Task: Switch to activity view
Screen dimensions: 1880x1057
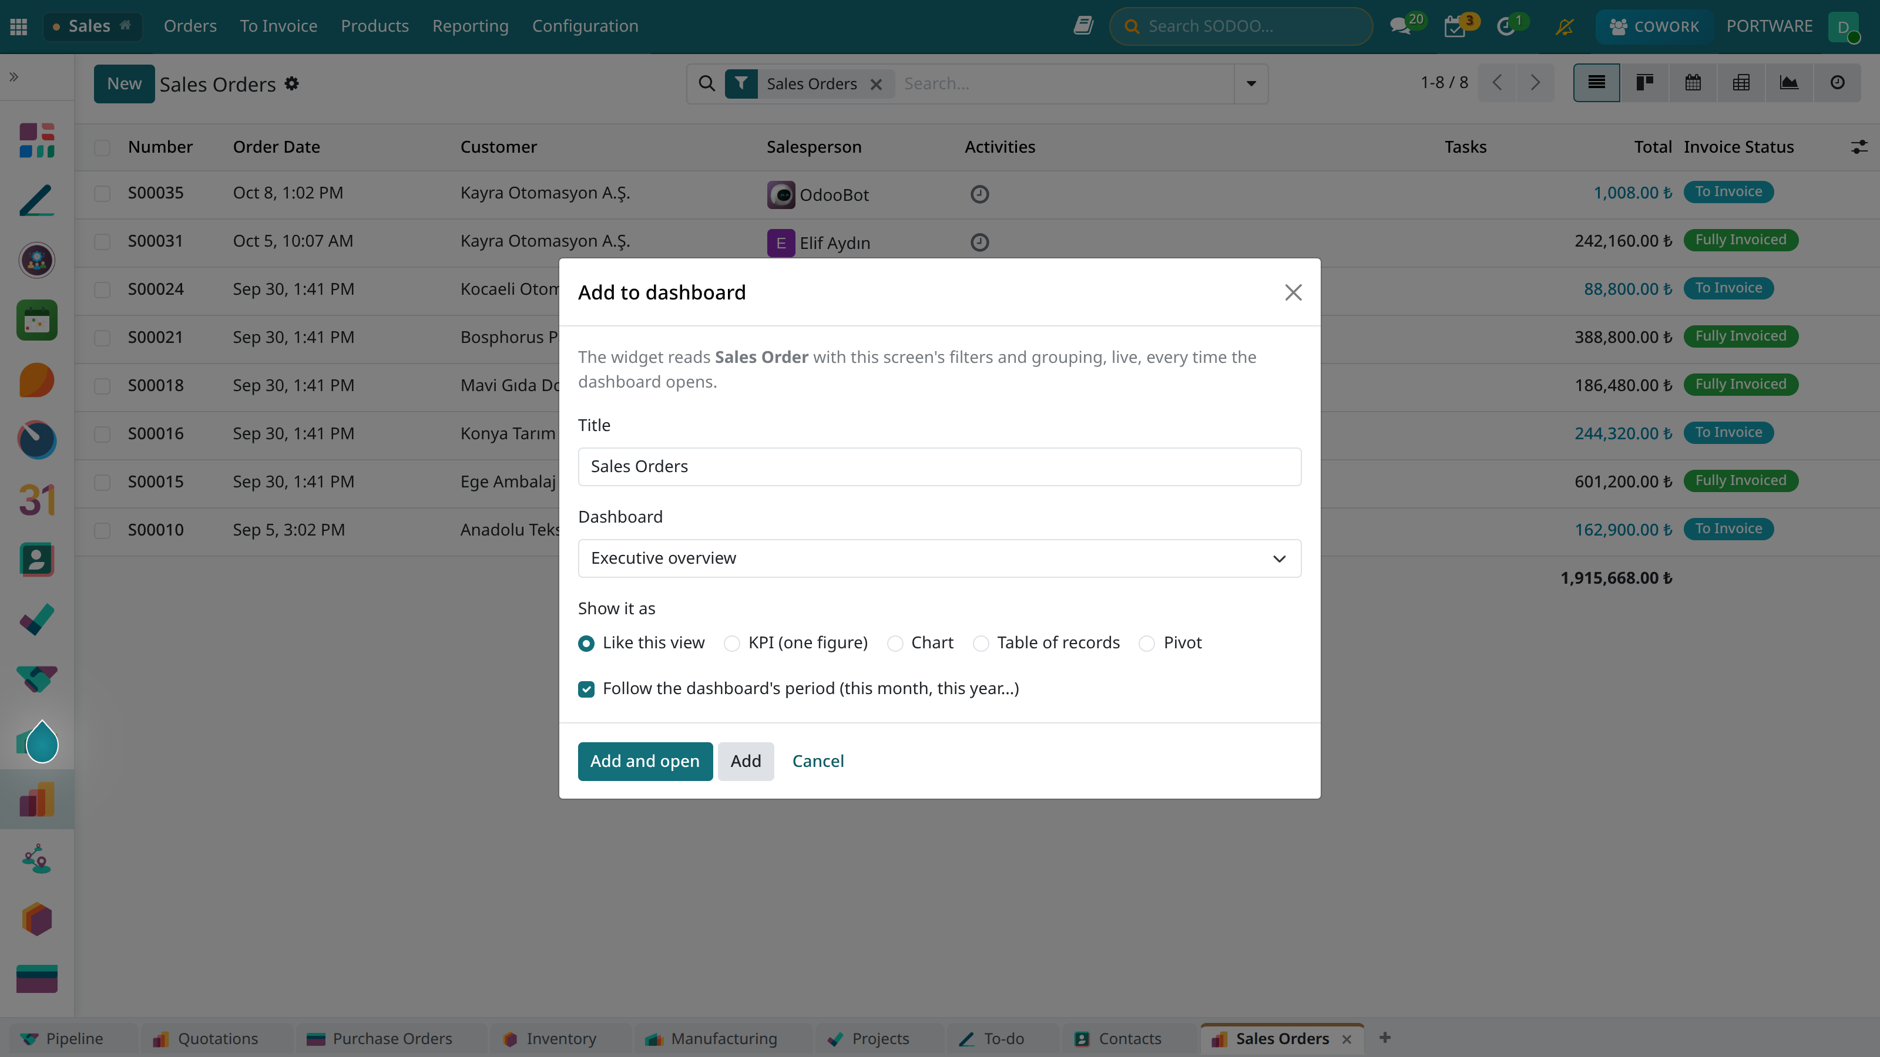Action: coord(1838,83)
